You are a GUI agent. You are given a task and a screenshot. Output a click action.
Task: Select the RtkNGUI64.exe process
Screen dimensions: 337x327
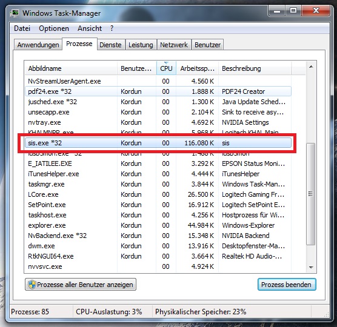158,256
